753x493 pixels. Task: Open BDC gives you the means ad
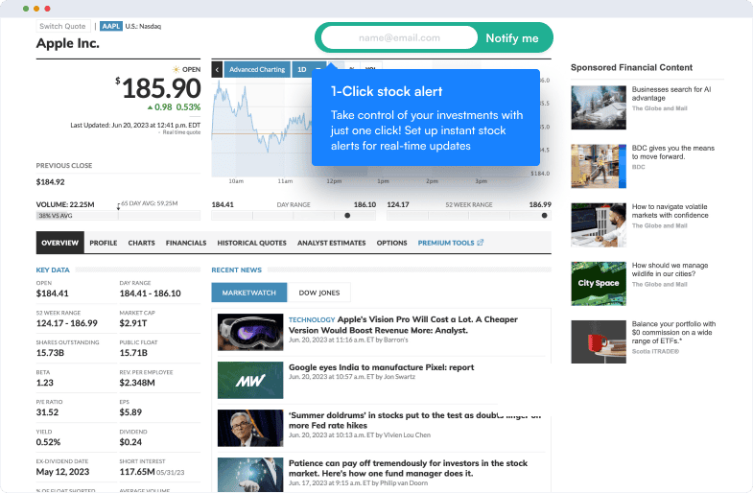pos(672,153)
